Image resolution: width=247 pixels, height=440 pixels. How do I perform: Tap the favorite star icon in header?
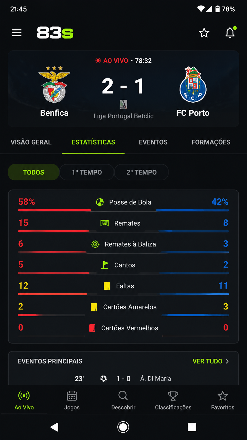204,33
